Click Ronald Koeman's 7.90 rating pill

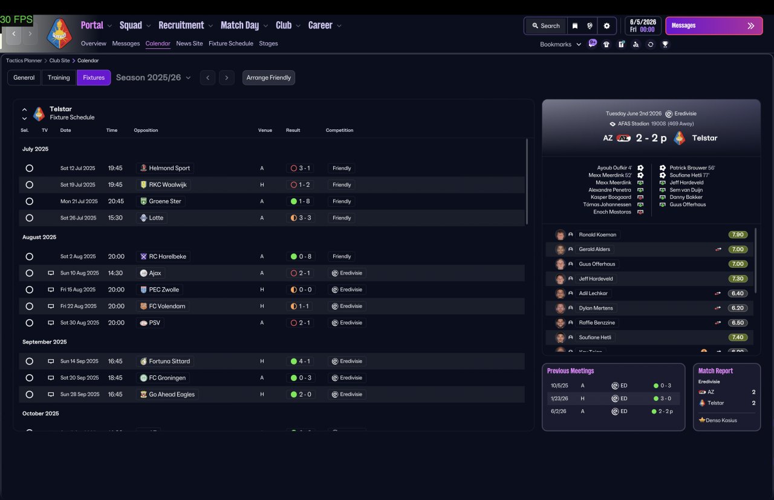[x=738, y=235]
